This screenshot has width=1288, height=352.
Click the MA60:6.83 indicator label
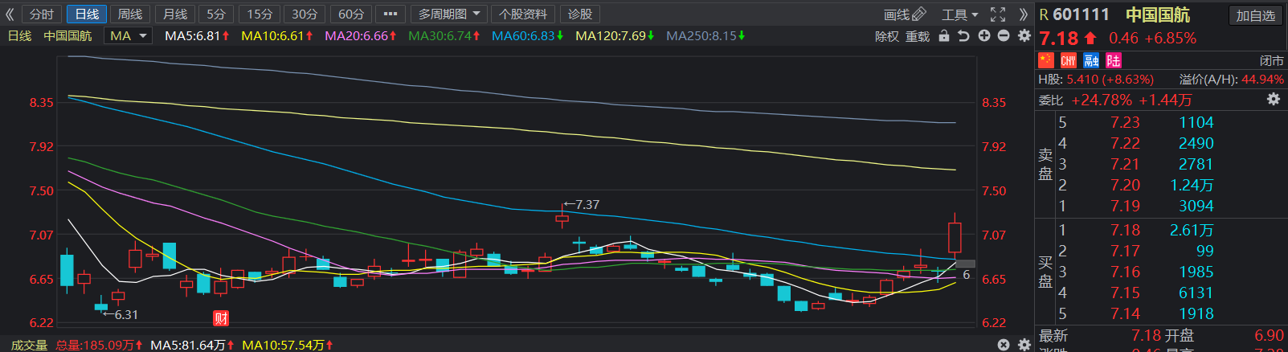point(528,36)
